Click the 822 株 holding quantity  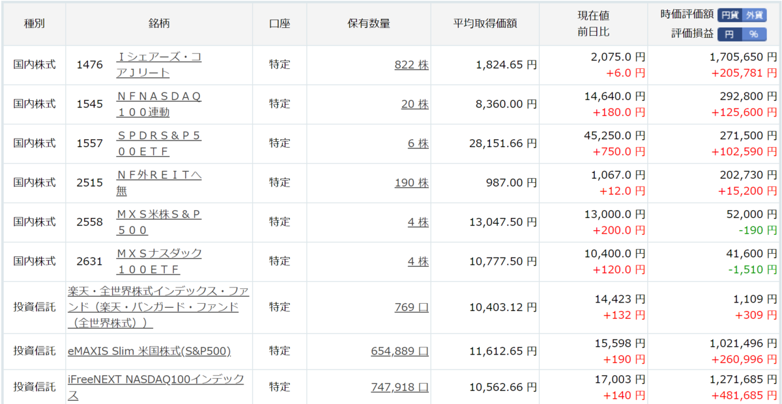411,64
